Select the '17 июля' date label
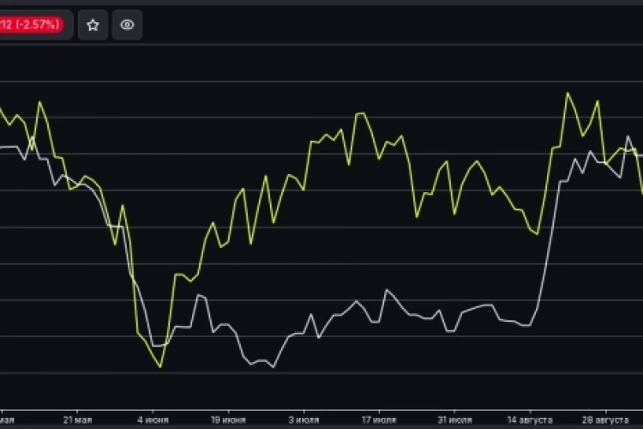Screen dimensions: 643x429 (x=379, y=420)
